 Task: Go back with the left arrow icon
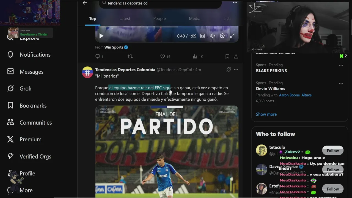tap(85, 3)
